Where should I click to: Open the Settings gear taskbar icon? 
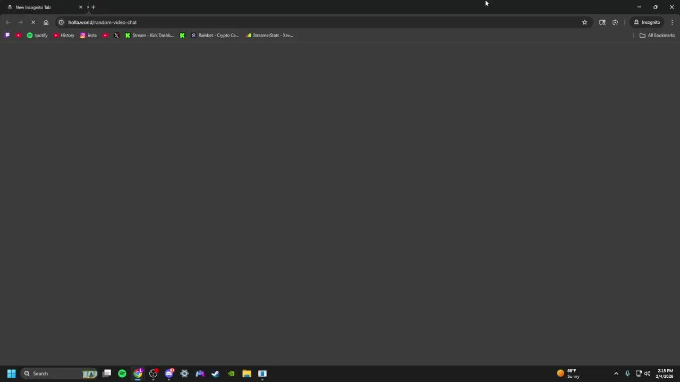(184, 374)
